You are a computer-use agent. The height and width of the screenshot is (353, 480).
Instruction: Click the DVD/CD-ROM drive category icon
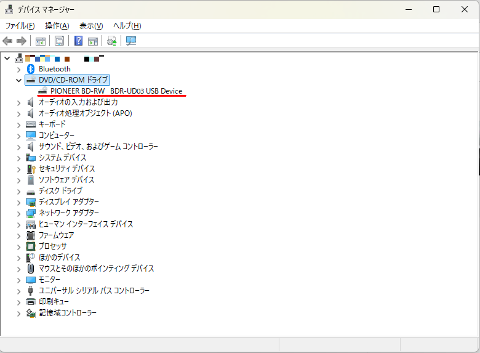(x=31, y=80)
